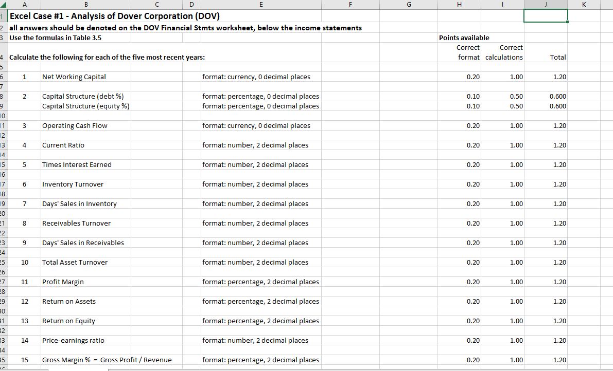Select the 'Use the formulas in Table 3.5' cell

[55, 38]
